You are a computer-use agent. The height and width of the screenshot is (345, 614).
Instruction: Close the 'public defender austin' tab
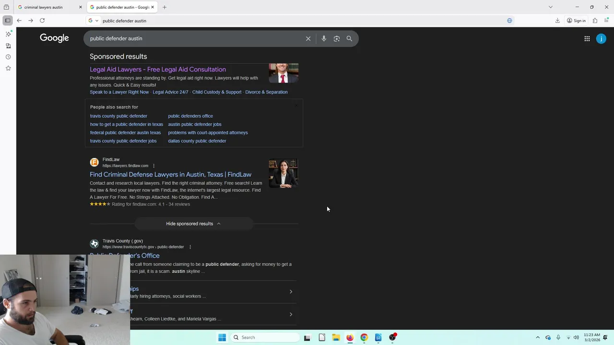(x=153, y=7)
